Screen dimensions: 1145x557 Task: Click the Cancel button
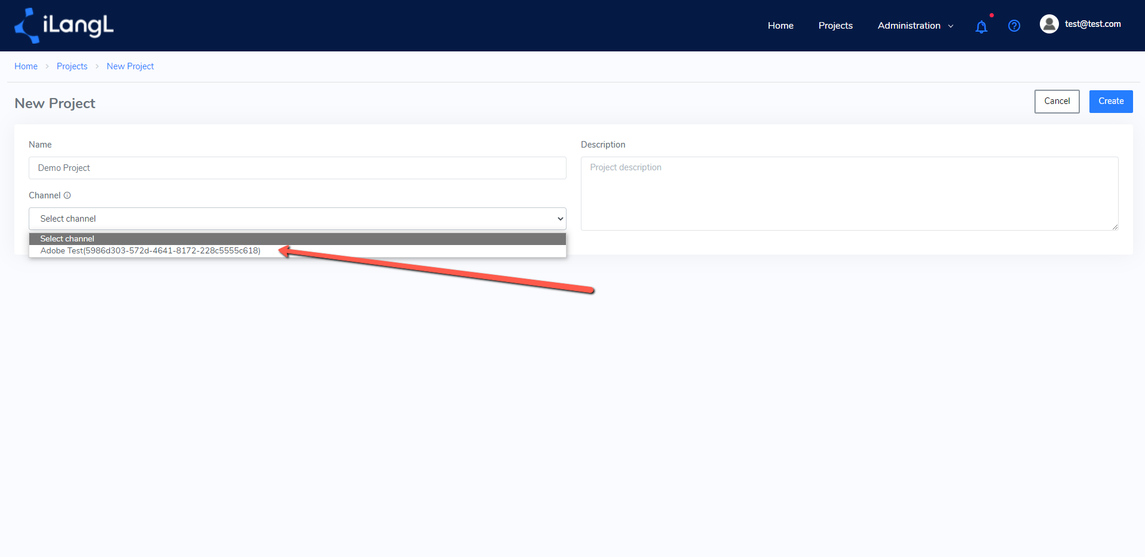(1057, 102)
